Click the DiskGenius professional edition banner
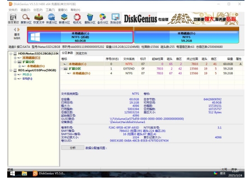This screenshot has height=183, width=249. [x=181, y=19]
